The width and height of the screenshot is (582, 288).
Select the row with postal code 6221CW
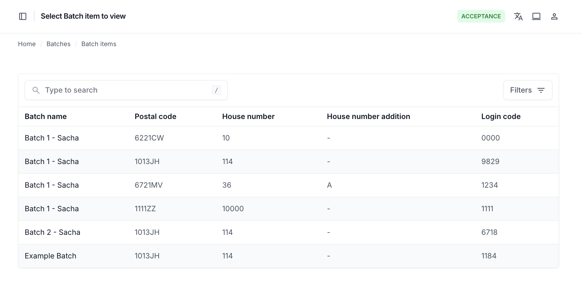point(149,138)
